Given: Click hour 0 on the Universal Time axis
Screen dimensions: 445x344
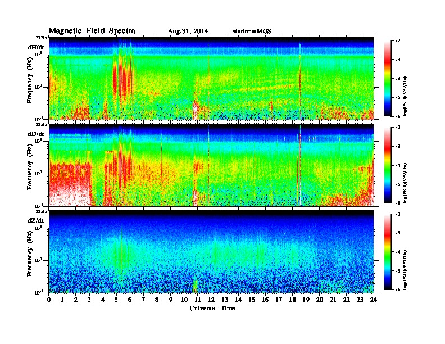Looking at the screenshot, I should click(49, 300).
